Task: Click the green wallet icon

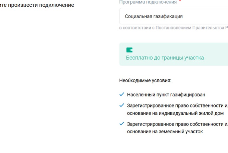Action: (x=129, y=50)
